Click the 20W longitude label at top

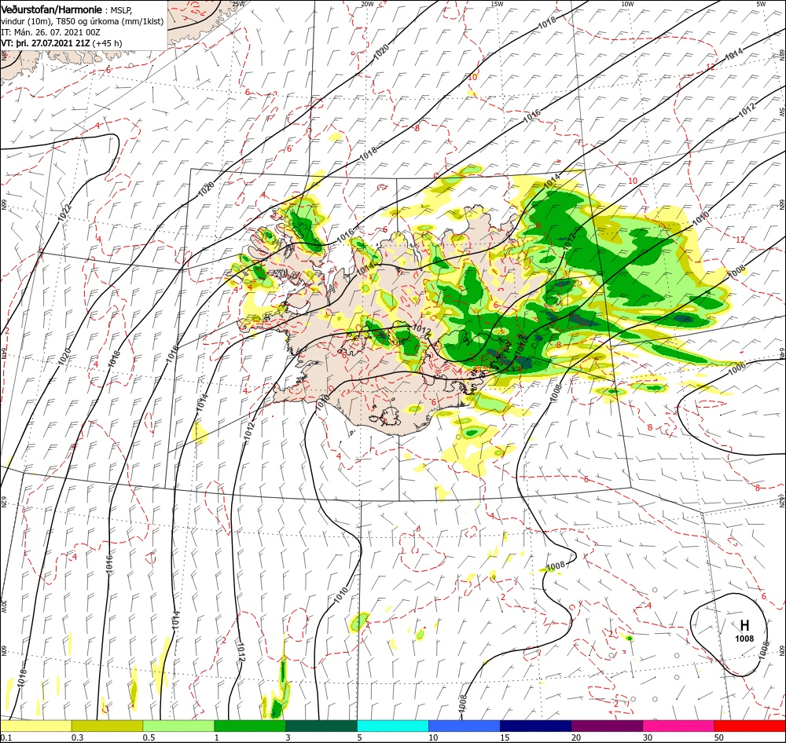click(x=367, y=4)
